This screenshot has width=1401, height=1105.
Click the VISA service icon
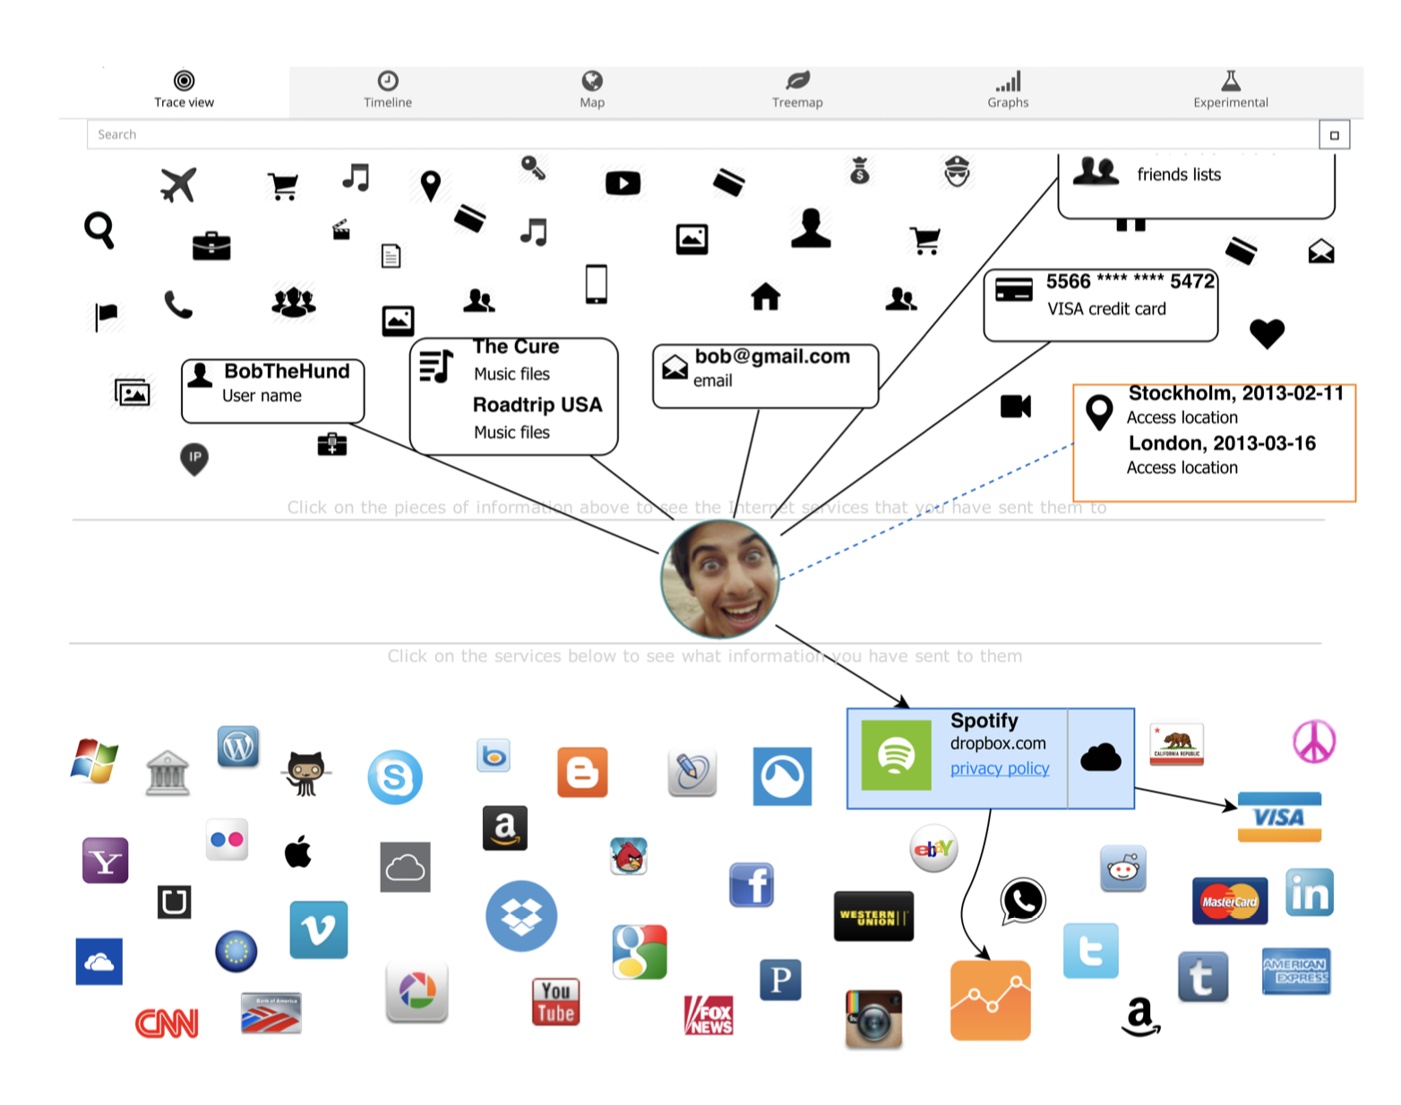1279,817
